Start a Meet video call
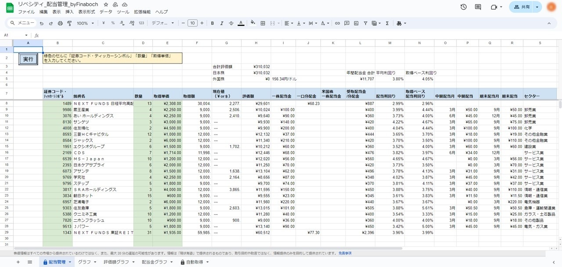Image resolution: width=562 pixels, height=267 pixels. tap(496, 7)
